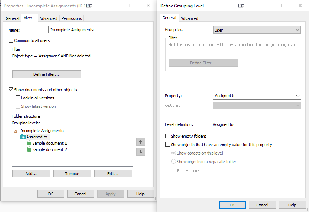The width and height of the screenshot is (309, 212).
Task: Select Sample document 1 in tree
Action: tap(50, 143)
